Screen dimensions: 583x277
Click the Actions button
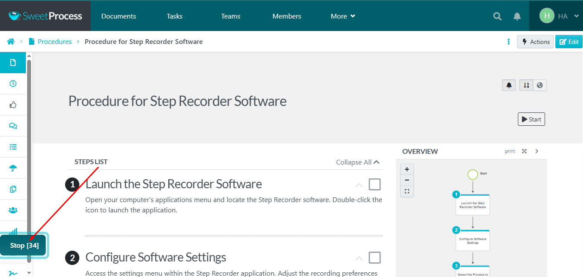click(x=535, y=42)
